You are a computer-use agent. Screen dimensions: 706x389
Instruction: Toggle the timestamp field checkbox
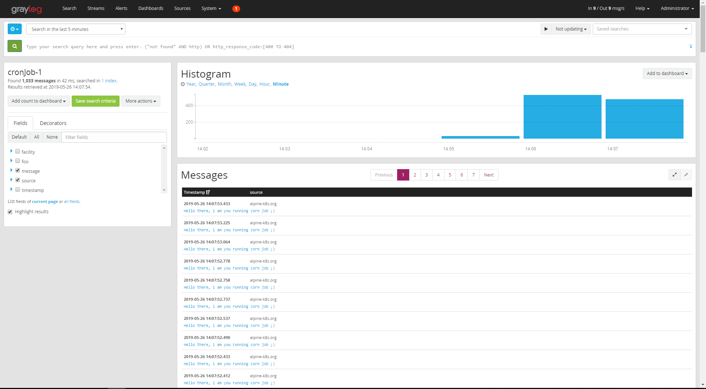[18, 189]
